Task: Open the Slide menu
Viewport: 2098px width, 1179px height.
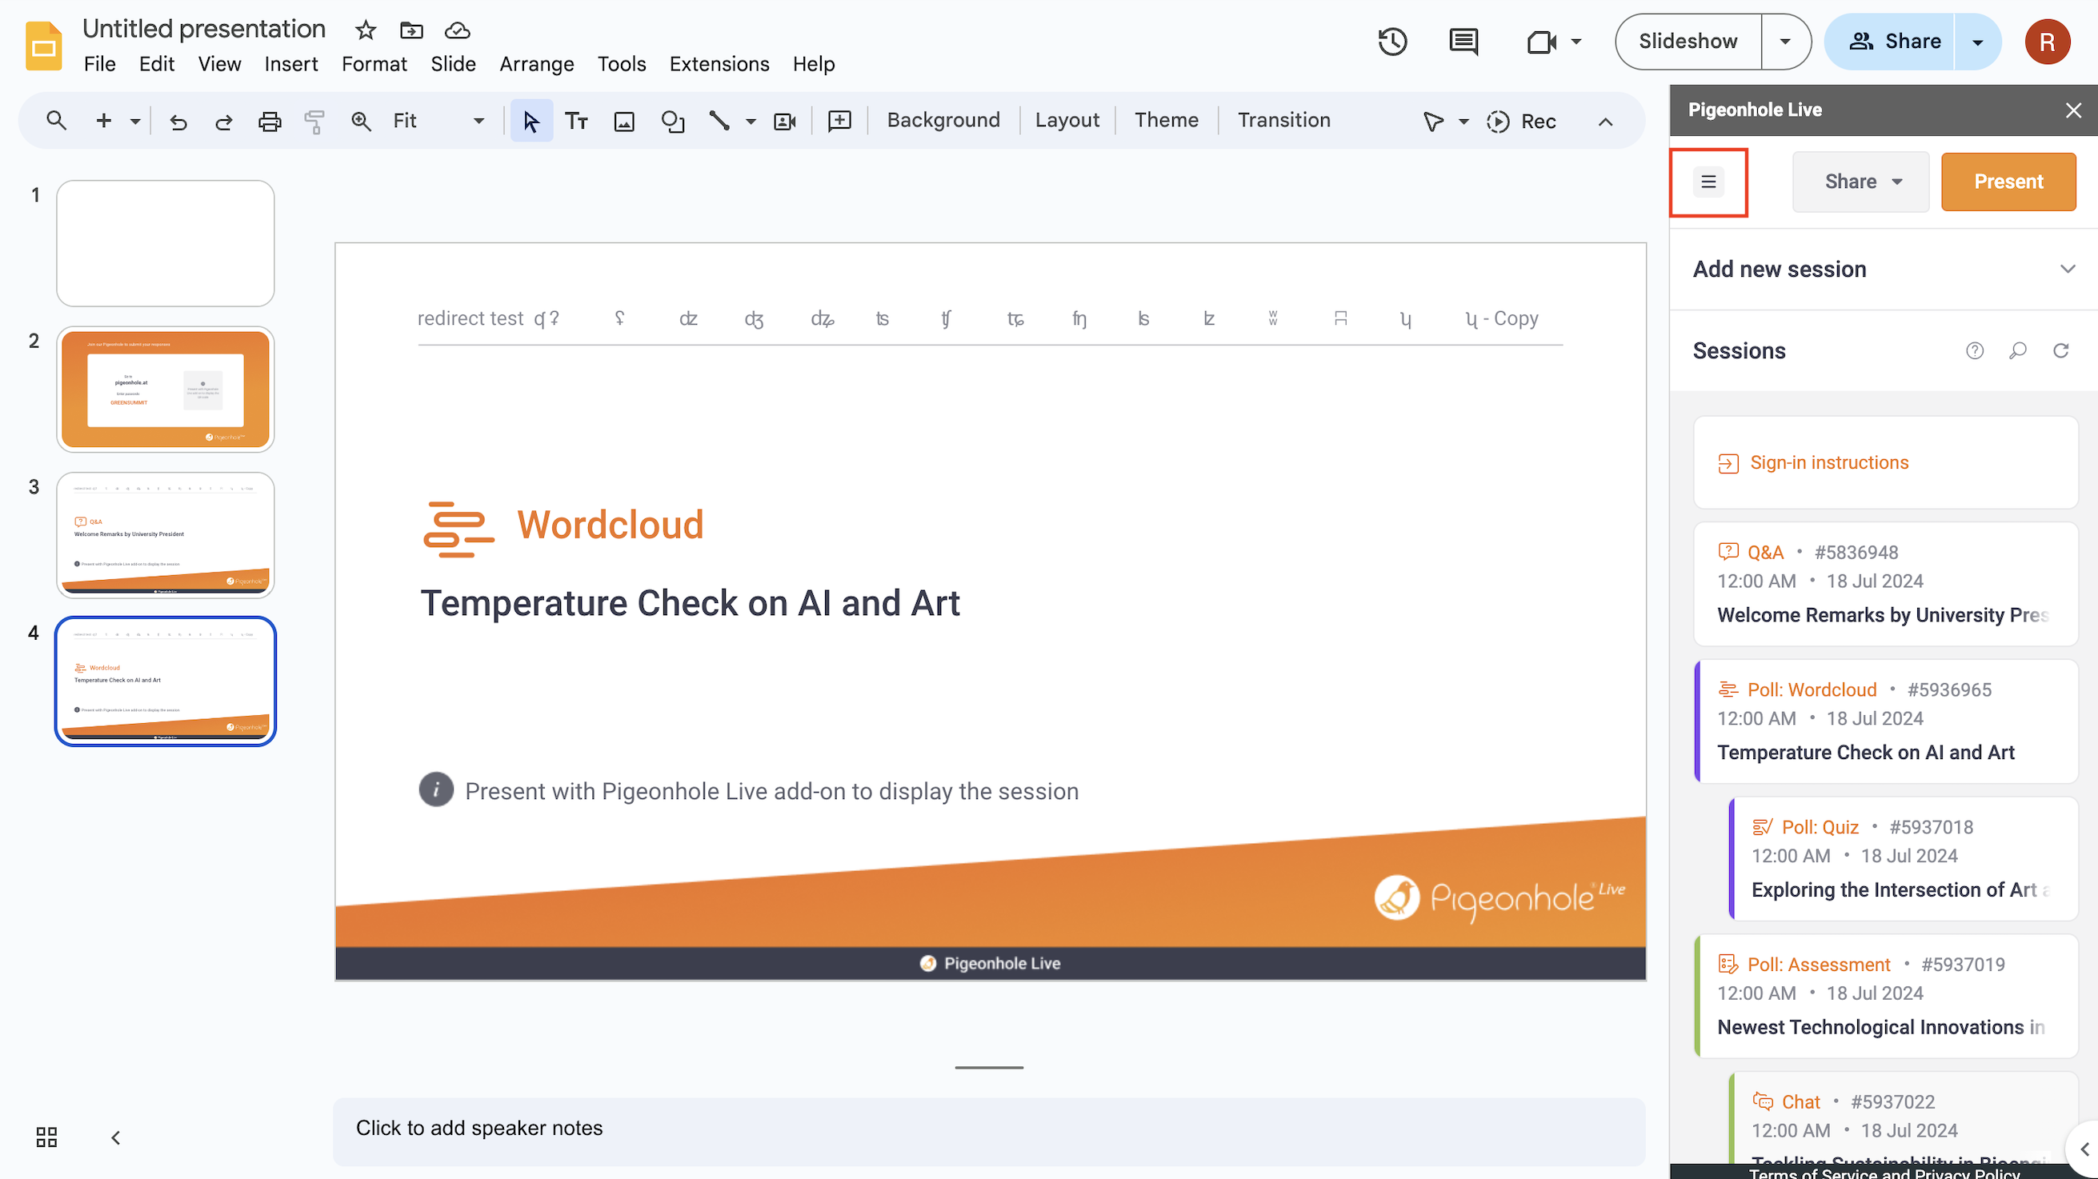Action: click(453, 63)
